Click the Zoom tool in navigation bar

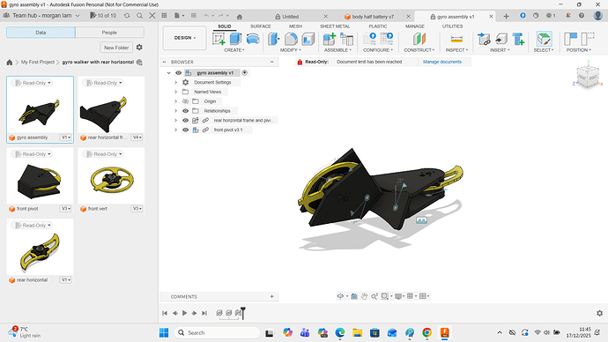374,296
